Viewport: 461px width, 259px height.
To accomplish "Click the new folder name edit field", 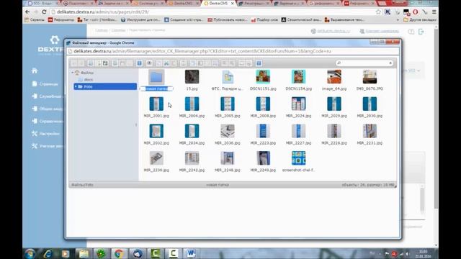I will [156, 88].
